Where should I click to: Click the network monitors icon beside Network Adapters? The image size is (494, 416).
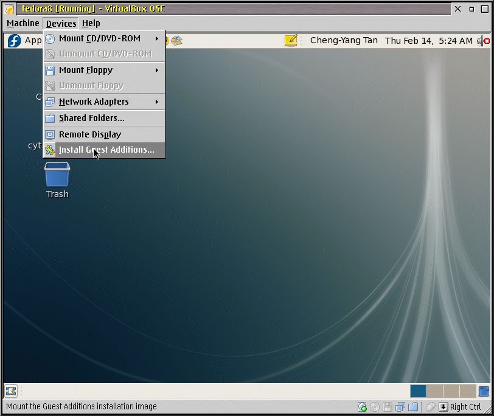coord(50,102)
